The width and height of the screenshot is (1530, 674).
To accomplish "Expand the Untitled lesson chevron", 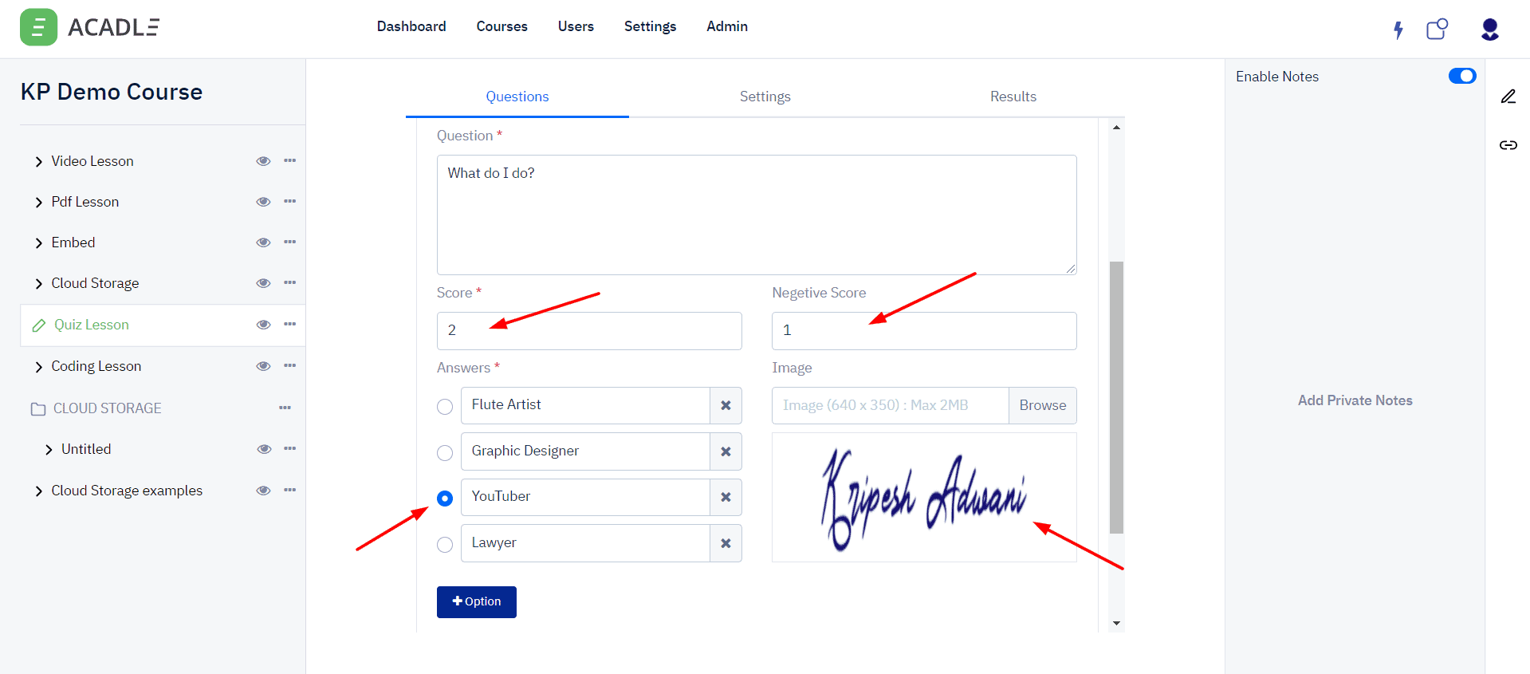I will [x=49, y=450].
